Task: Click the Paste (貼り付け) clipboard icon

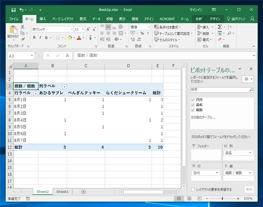Action: (x=13, y=31)
